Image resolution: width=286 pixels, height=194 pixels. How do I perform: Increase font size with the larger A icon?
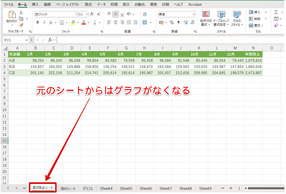tap(92, 14)
